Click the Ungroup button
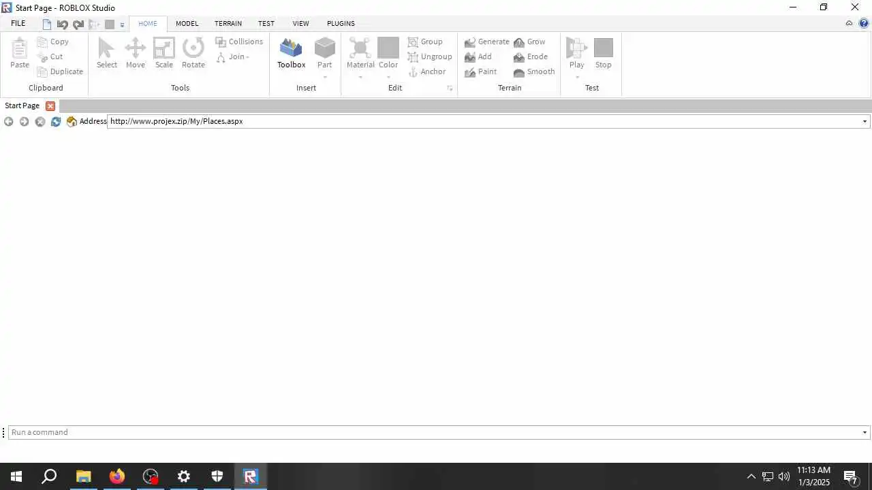The image size is (872, 490). point(430,56)
